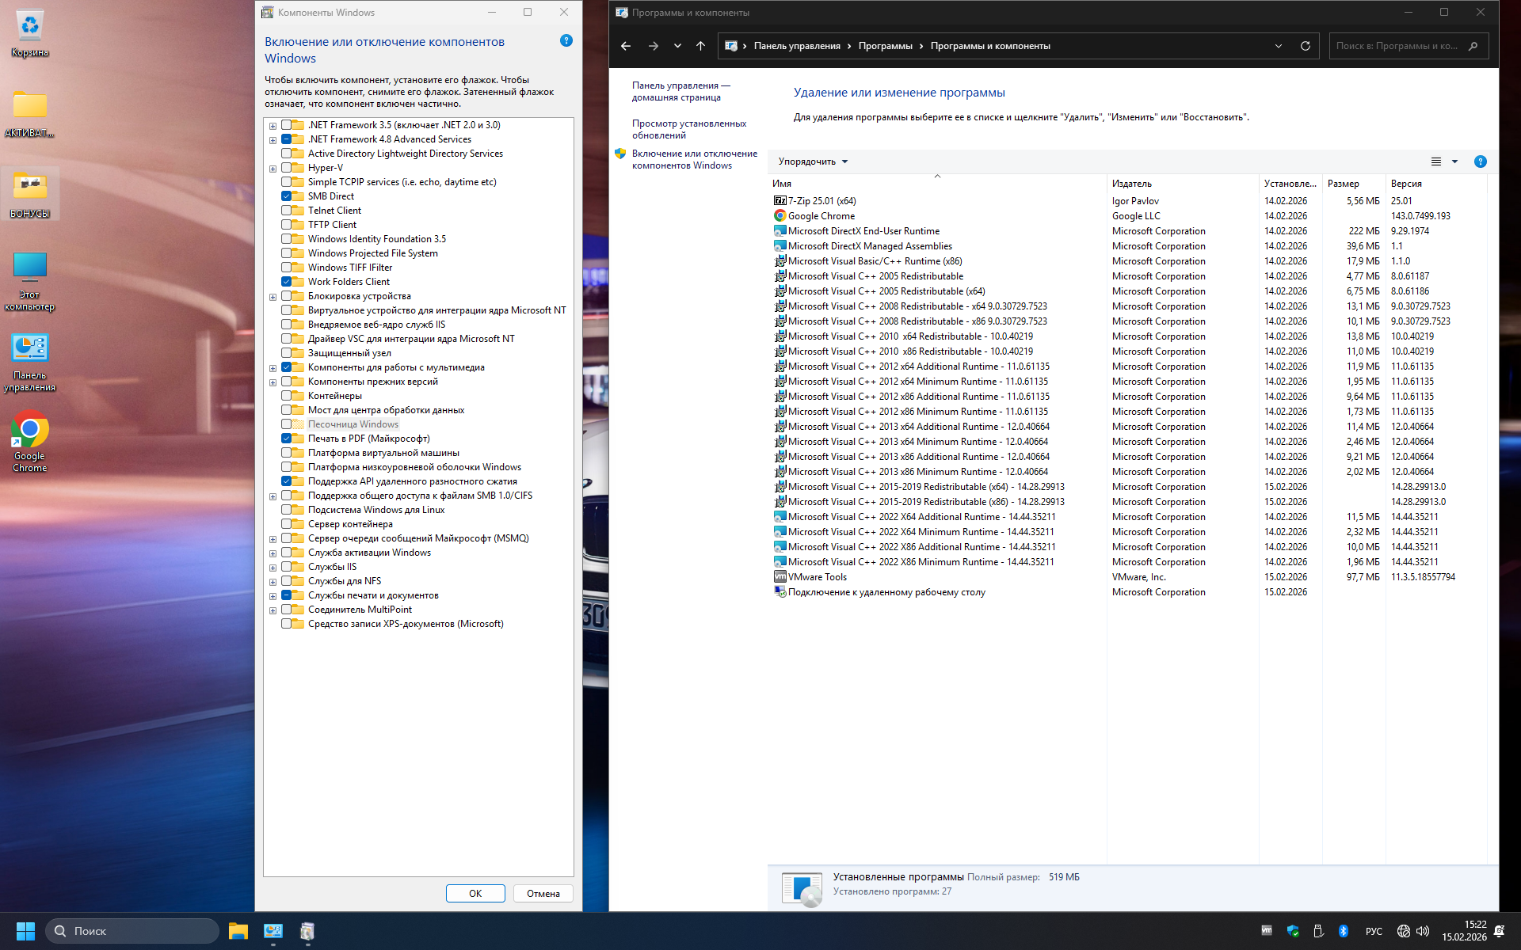Expand the Службы IIS tree node
The height and width of the screenshot is (950, 1521).
(273, 568)
